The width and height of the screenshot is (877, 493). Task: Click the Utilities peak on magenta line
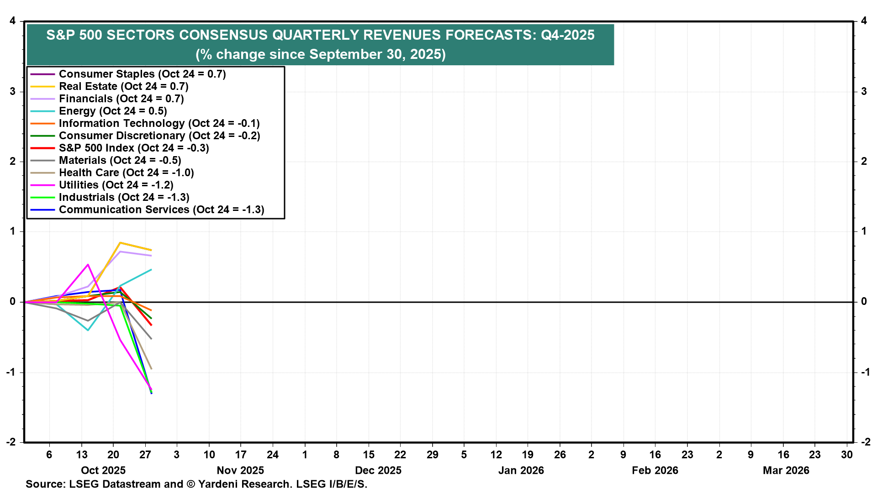tap(88, 265)
